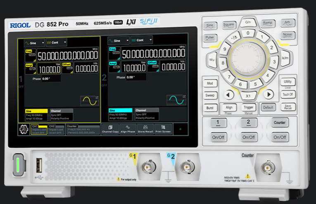Tap the cyan CH2 waveform preview thumbnail

[176, 100]
